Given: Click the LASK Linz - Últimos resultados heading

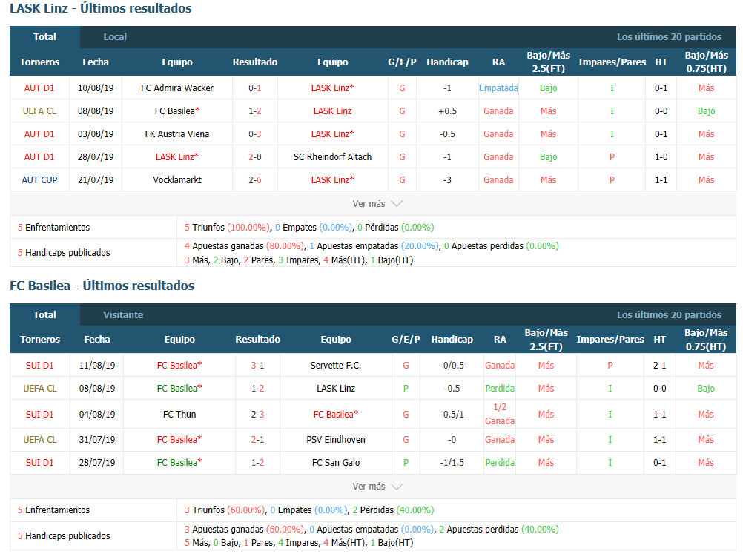Looking at the screenshot, I should point(101,9).
